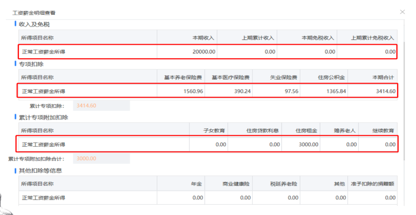Click the 基本医疗保险费 value 390.24

(x=229, y=92)
